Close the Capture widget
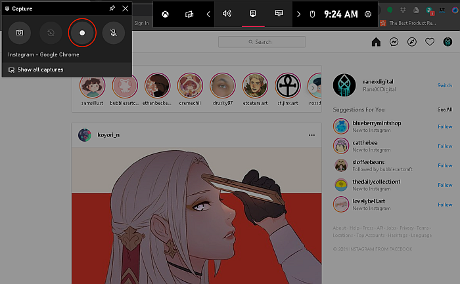This screenshot has height=284, width=460. click(126, 9)
